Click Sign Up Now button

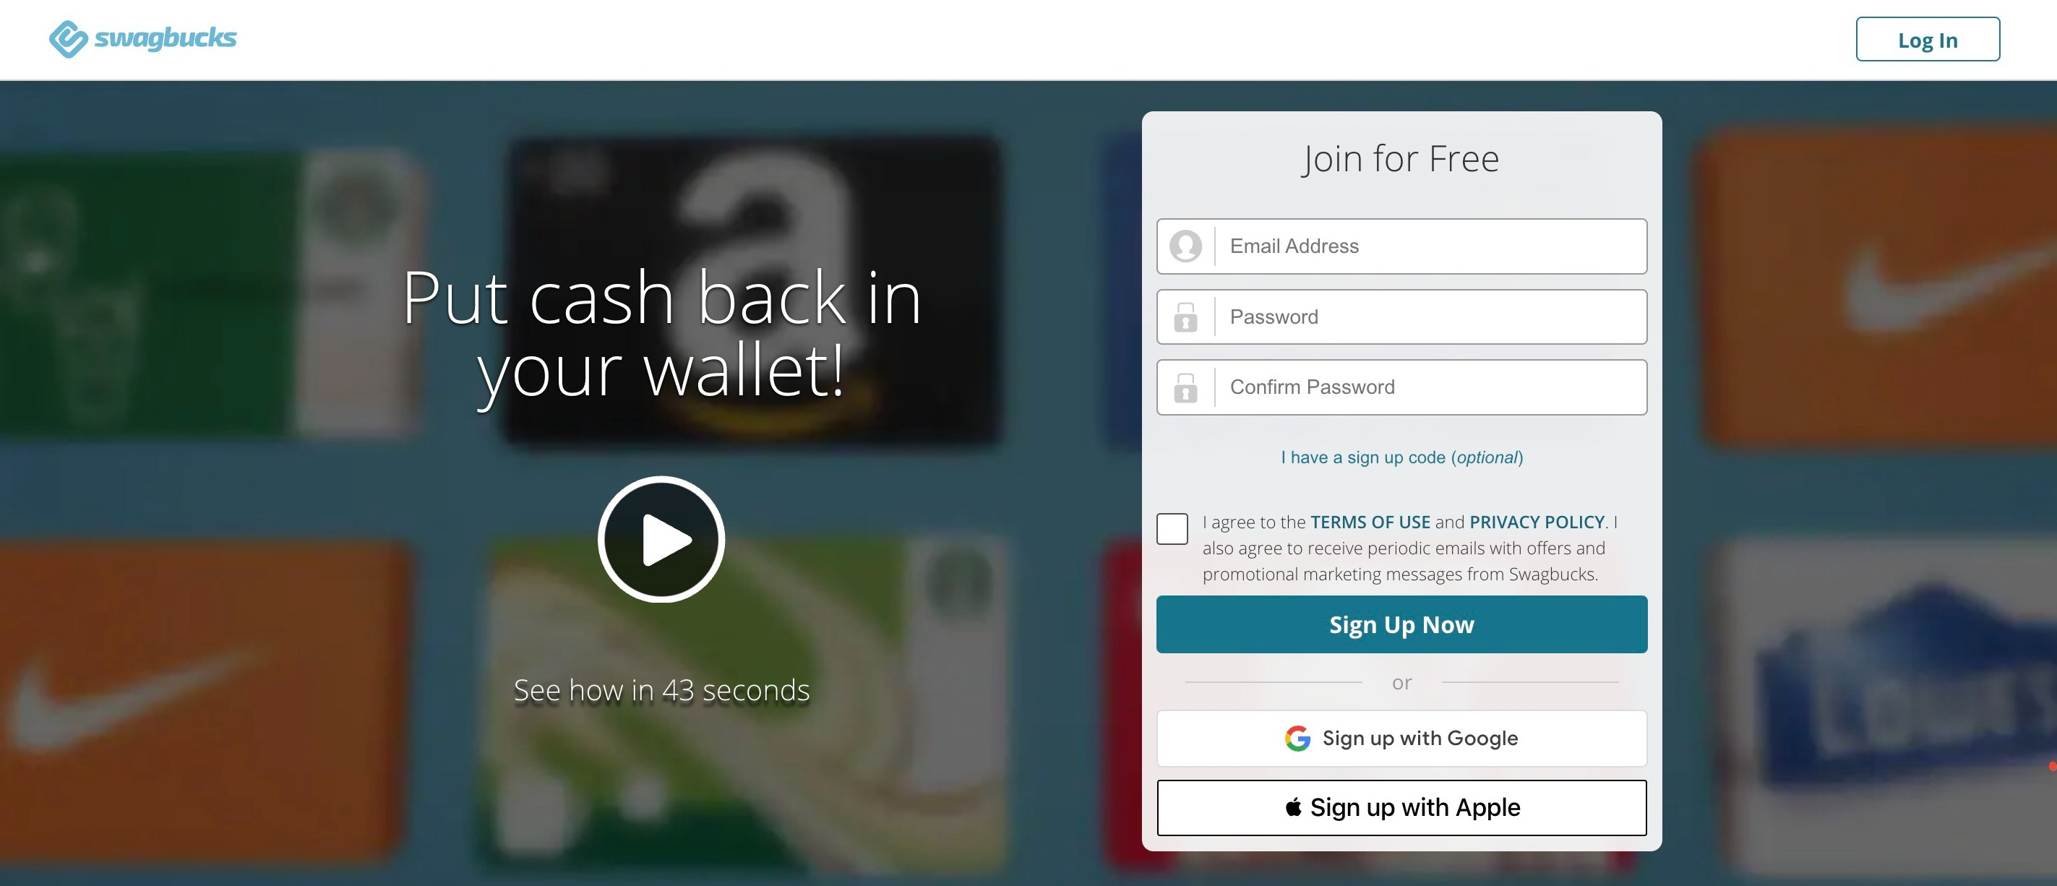pyautogui.click(x=1401, y=624)
